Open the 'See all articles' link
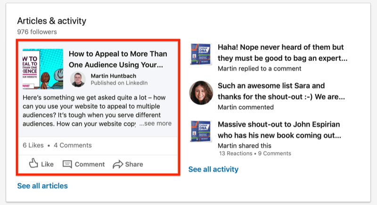The image size is (377, 205). 42,186
